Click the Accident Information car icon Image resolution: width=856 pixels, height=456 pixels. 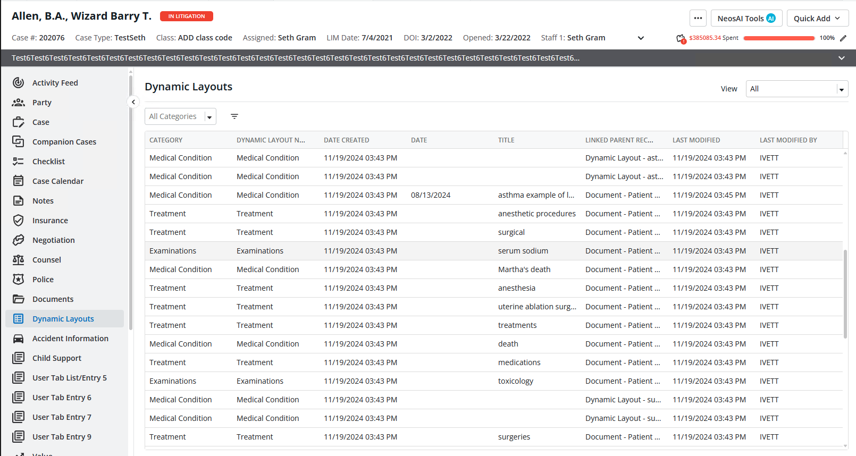click(19, 338)
